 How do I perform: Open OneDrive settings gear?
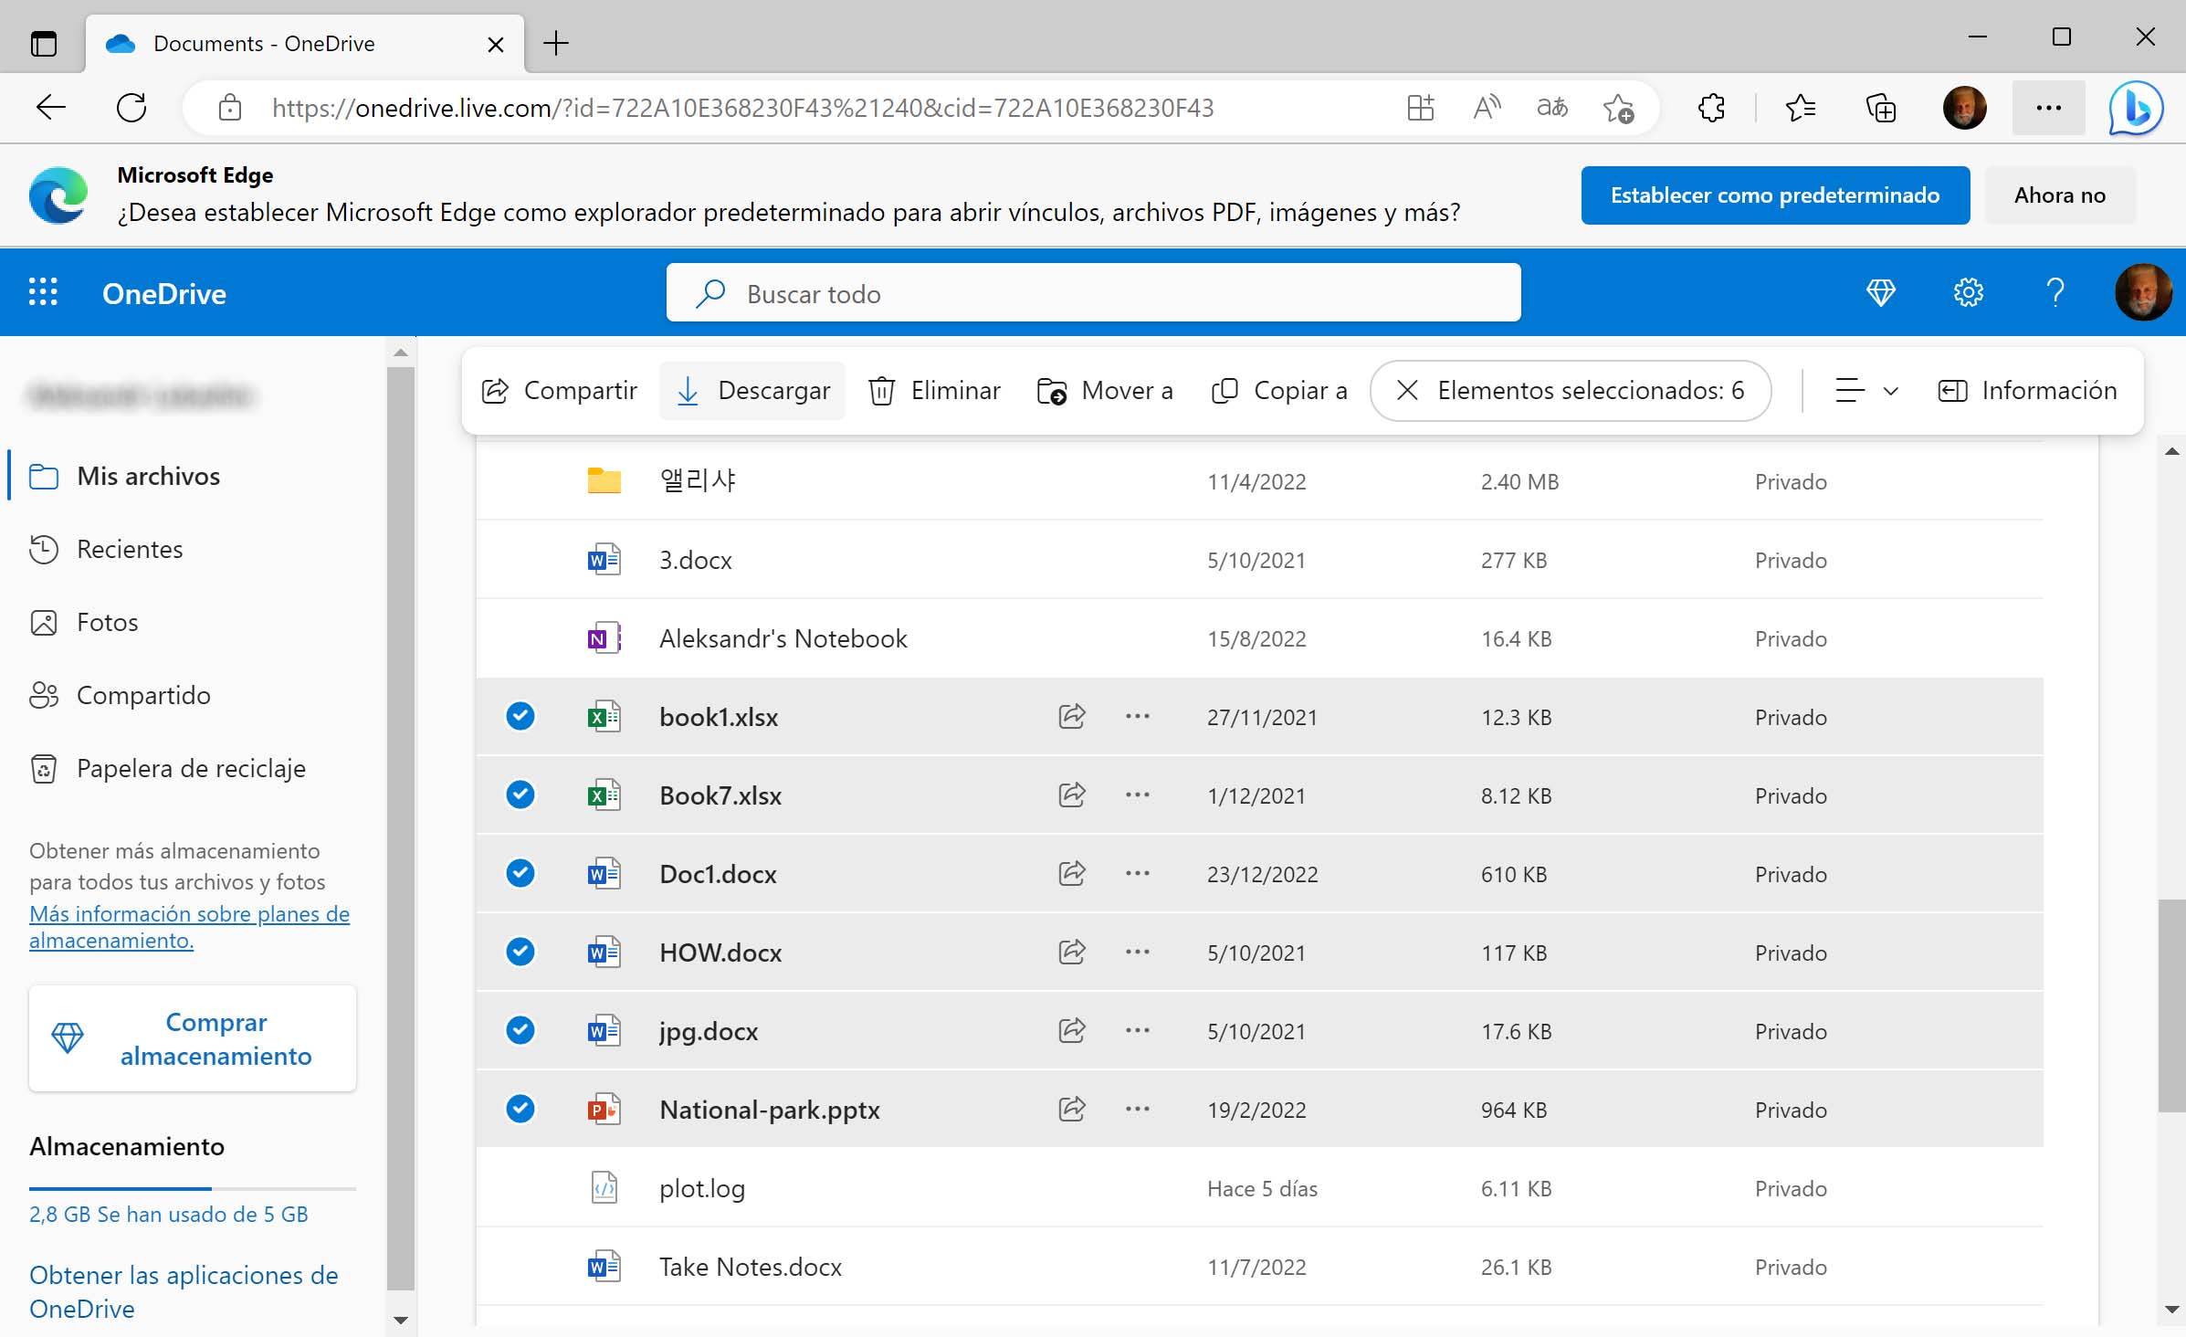pyautogui.click(x=1969, y=293)
